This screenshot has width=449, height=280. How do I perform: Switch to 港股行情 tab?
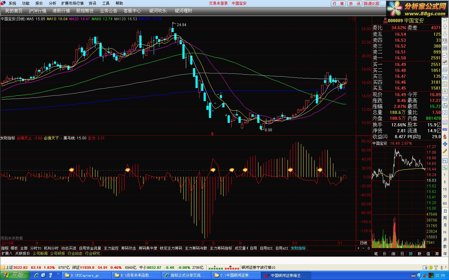[x=61, y=11]
